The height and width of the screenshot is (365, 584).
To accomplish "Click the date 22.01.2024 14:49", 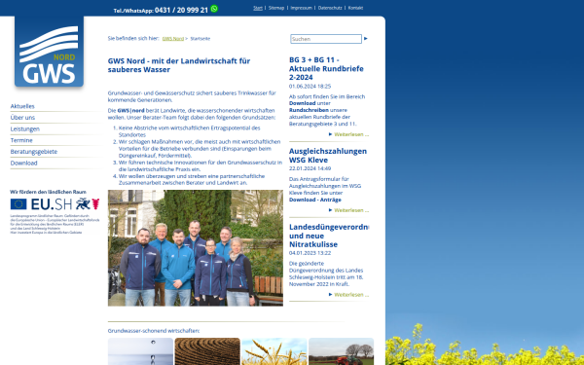I will (x=310, y=168).
